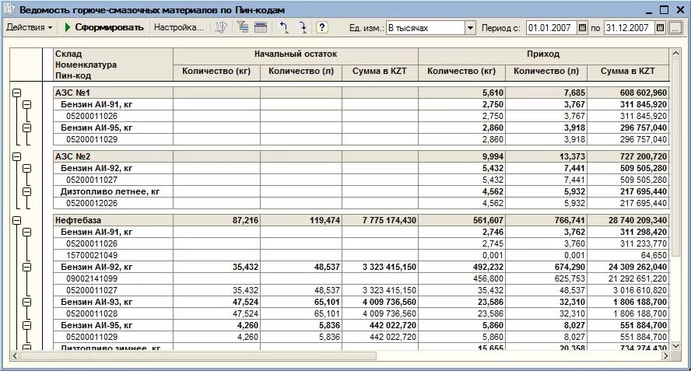691x371 pixels.
Task: Collapse Бензин АИ-92 under АЗС №2
Action: tap(27, 168)
